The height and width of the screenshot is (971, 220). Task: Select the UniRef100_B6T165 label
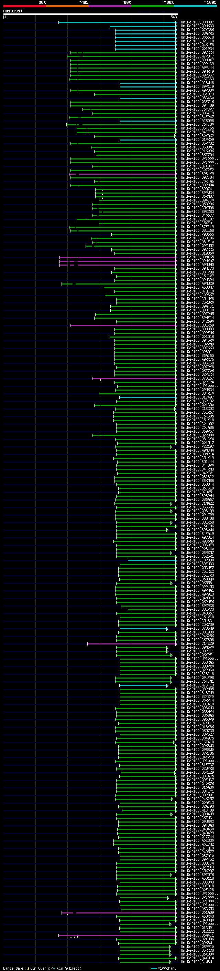coord(197,128)
